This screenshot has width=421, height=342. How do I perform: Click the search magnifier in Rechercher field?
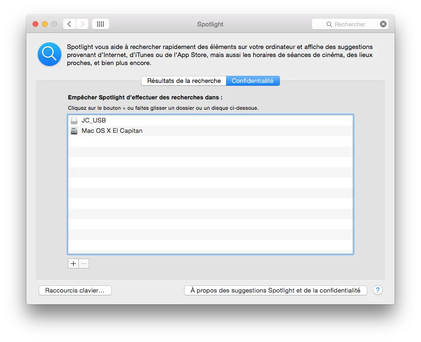tap(329, 24)
